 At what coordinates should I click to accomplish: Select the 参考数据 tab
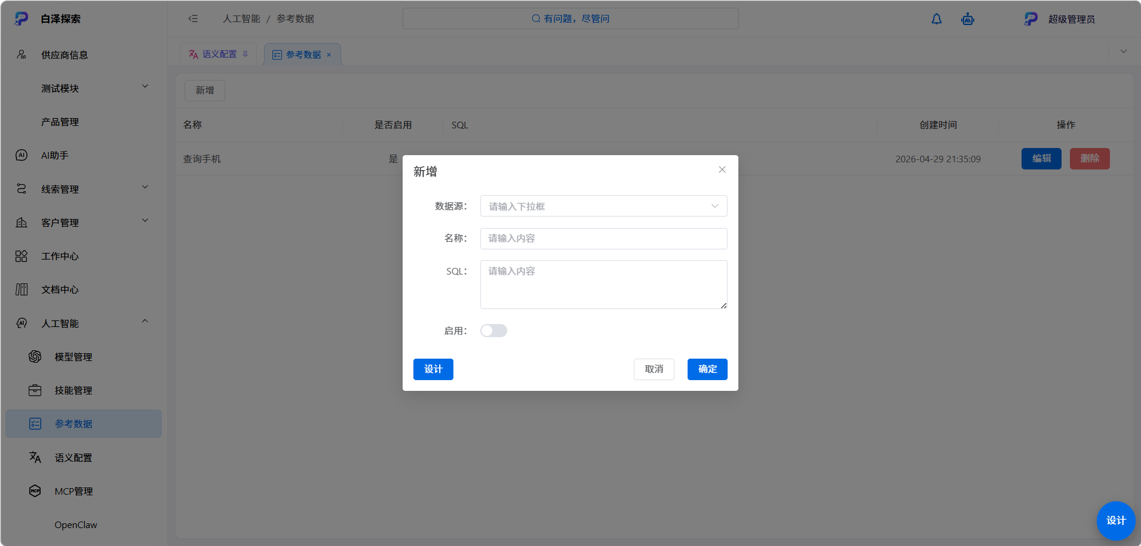point(302,54)
